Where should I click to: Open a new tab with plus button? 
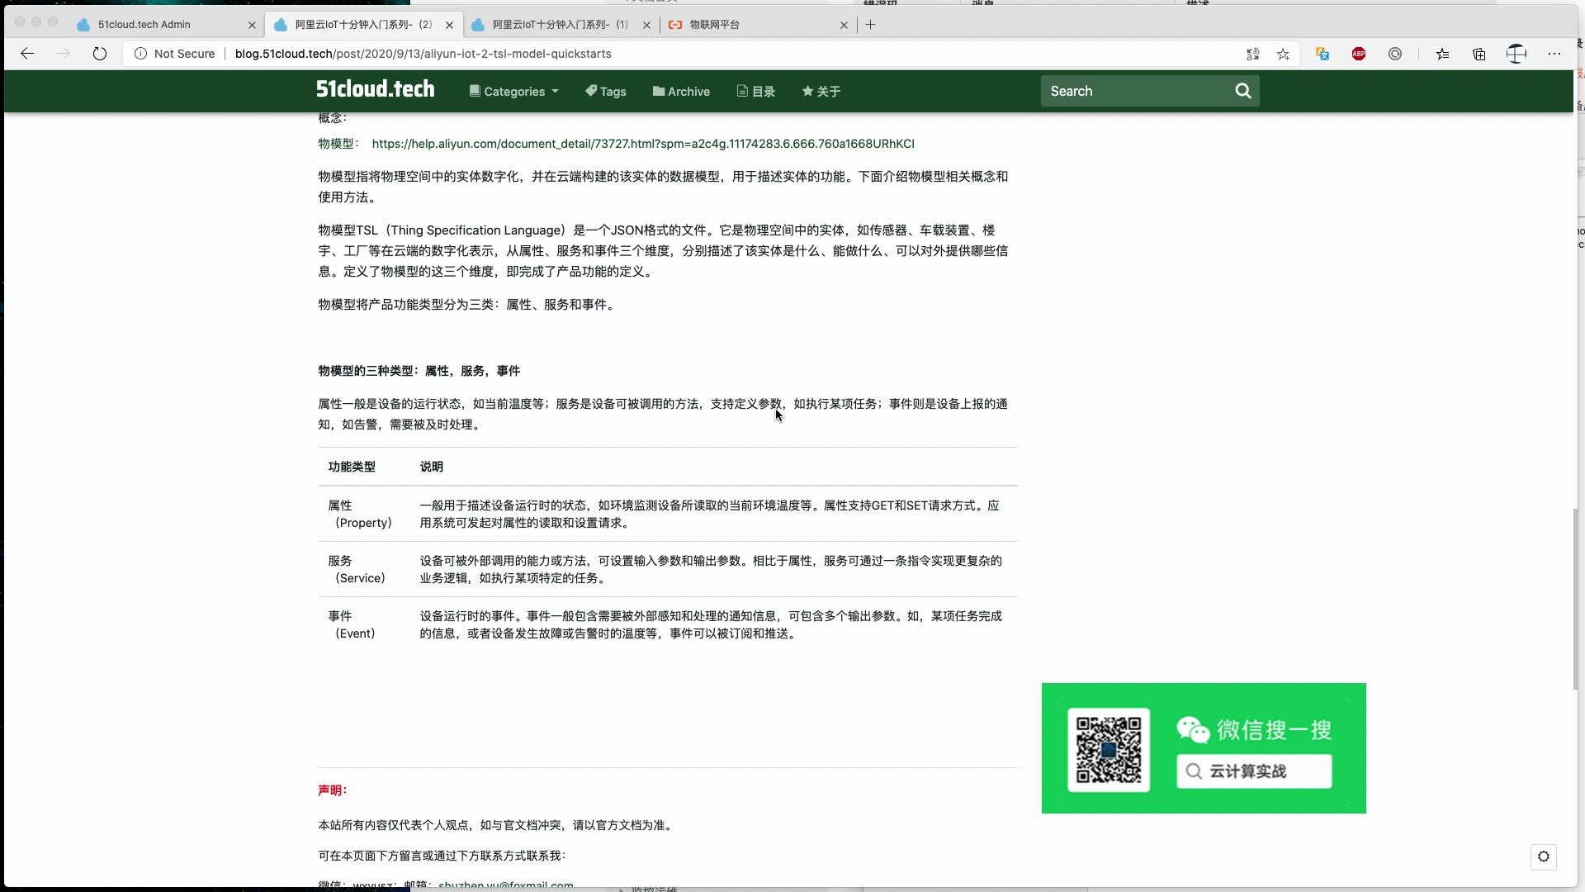coord(870,25)
